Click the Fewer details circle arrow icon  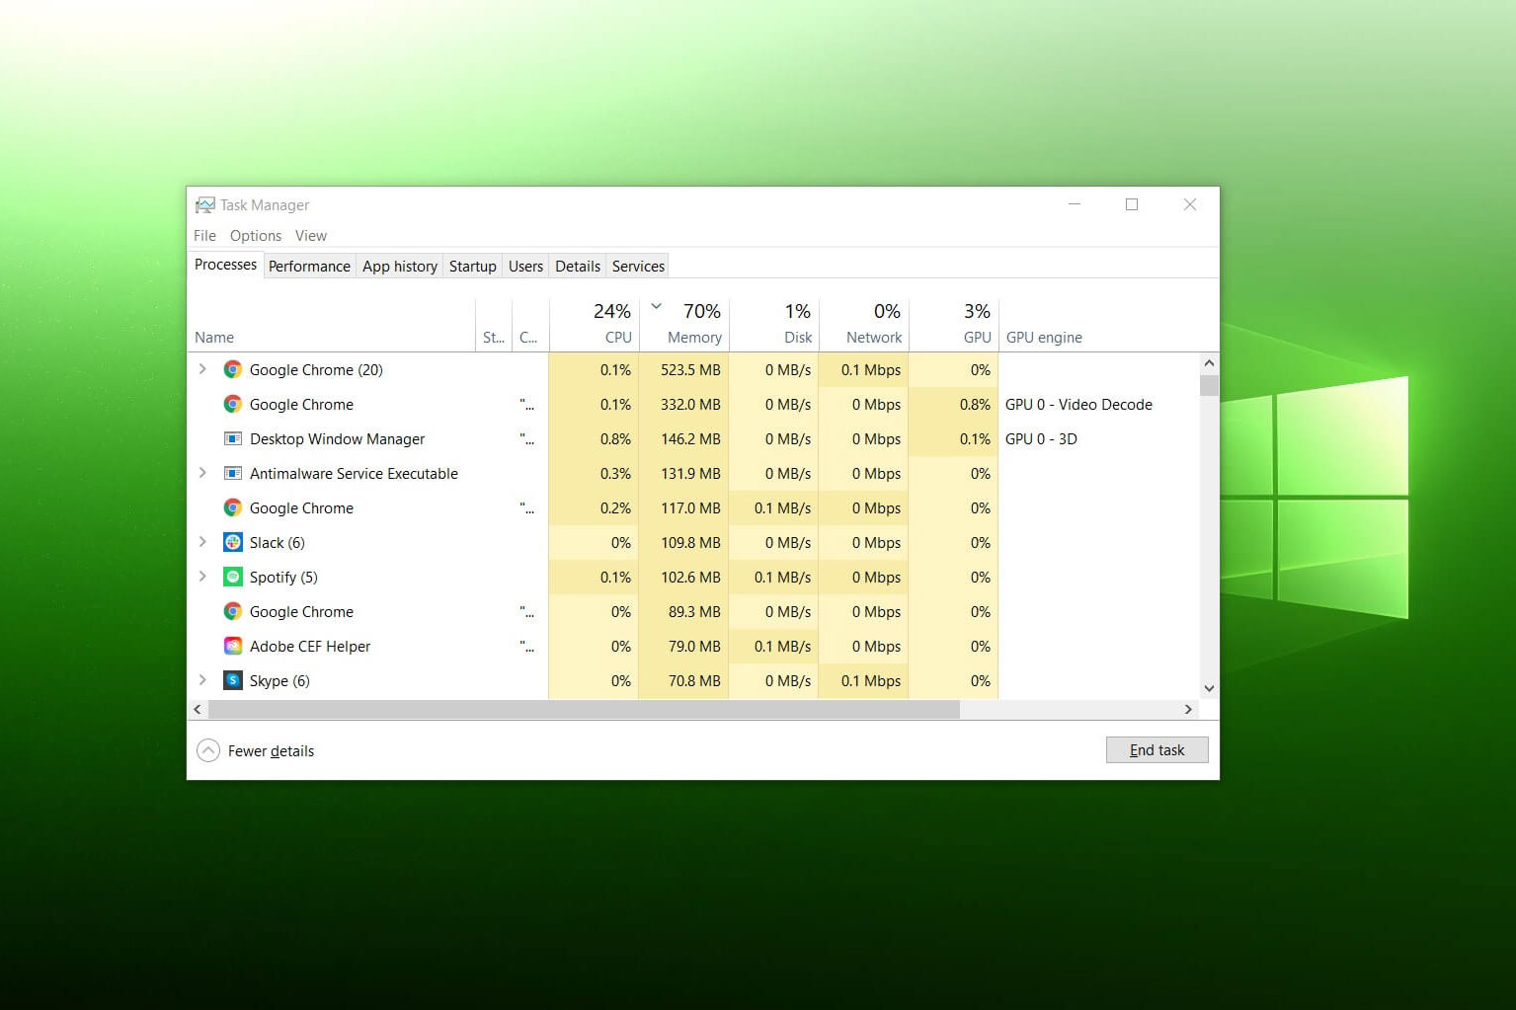pyautogui.click(x=208, y=750)
